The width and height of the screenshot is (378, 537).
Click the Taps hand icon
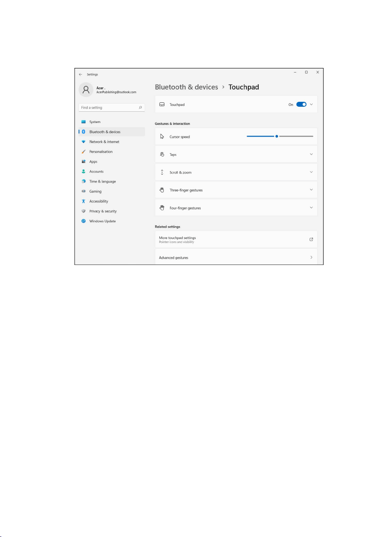pyautogui.click(x=162, y=155)
